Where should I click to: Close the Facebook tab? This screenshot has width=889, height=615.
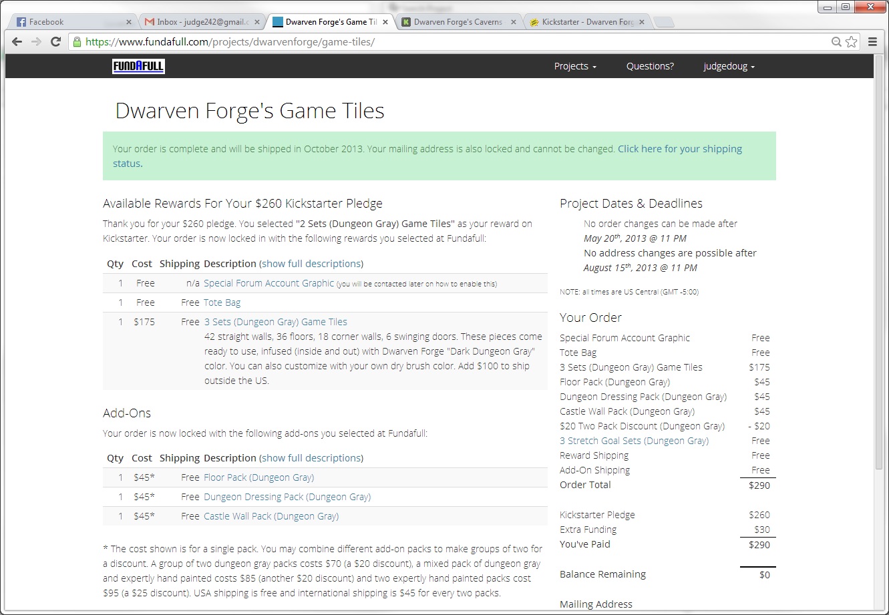click(x=129, y=22)
